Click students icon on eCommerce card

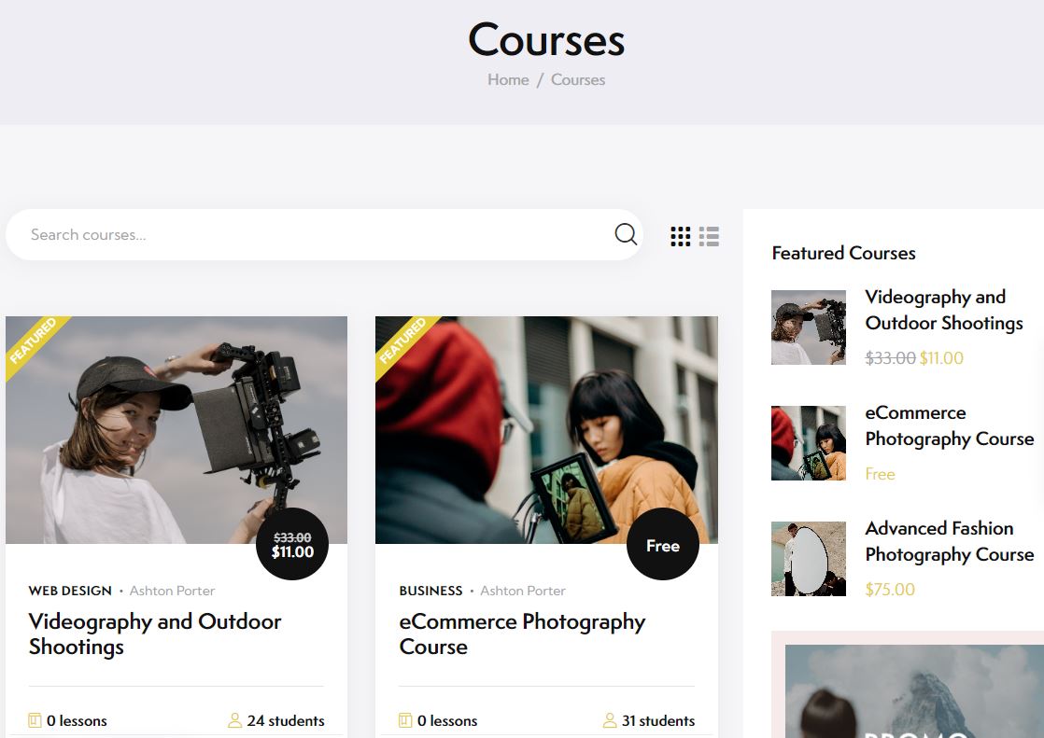(609, 720)
